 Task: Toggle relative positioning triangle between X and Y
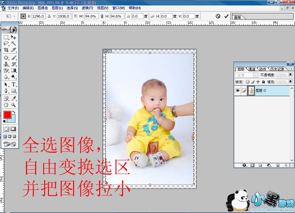tap(49, 16)
